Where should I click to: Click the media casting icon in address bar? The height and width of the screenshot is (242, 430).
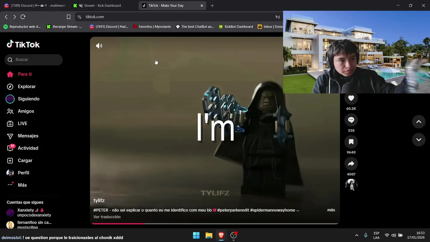278,17
